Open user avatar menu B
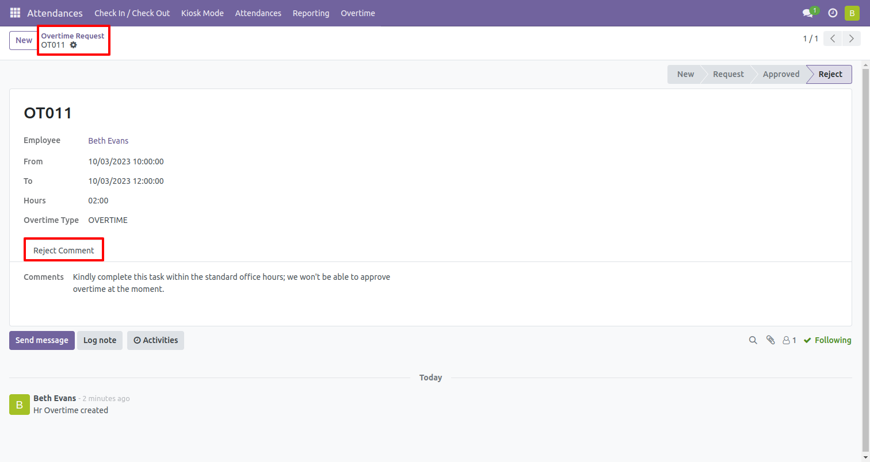This screenshot has width=870, height=462. click(x=852, y=13)
